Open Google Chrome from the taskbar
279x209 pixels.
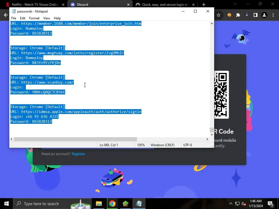tap(112, 204)
